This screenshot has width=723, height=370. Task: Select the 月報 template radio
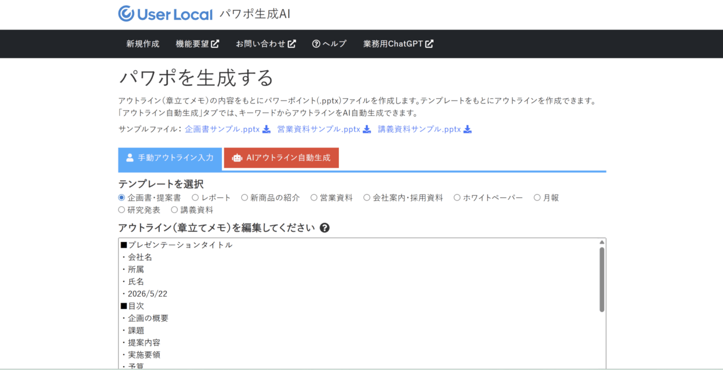coord(537,198)
